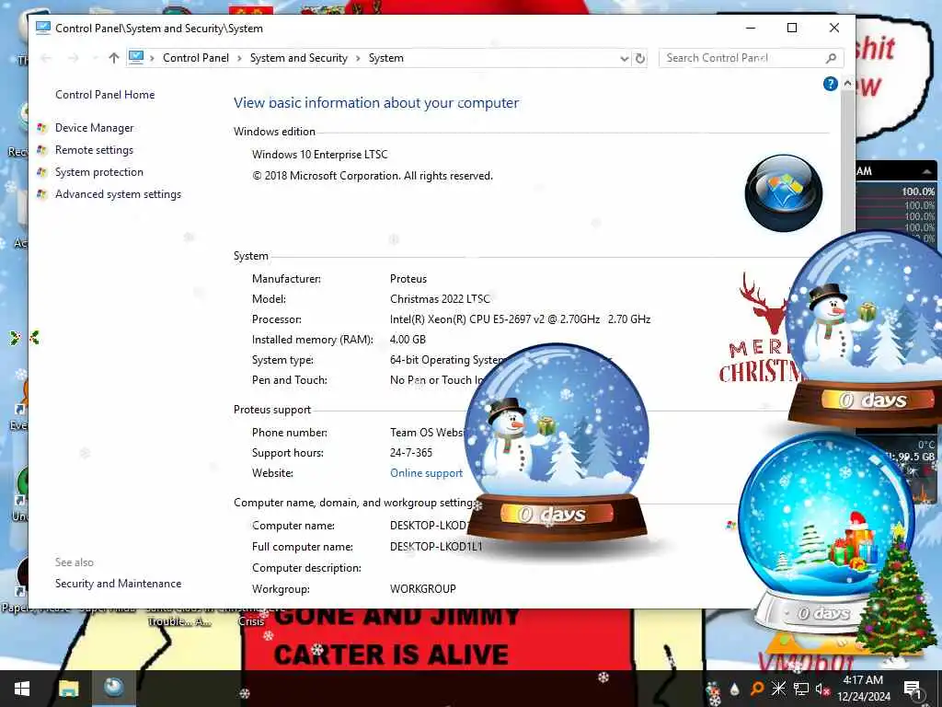Screen dimensions: 942x707
Task: Open File Explorer from the taskbar
Action: pos(68,689)
